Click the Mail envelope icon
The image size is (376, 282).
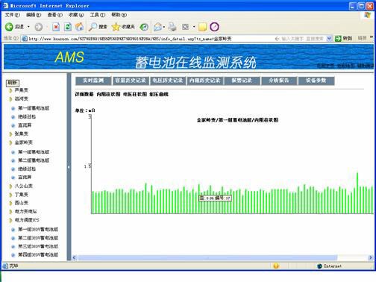coord(157,27)
